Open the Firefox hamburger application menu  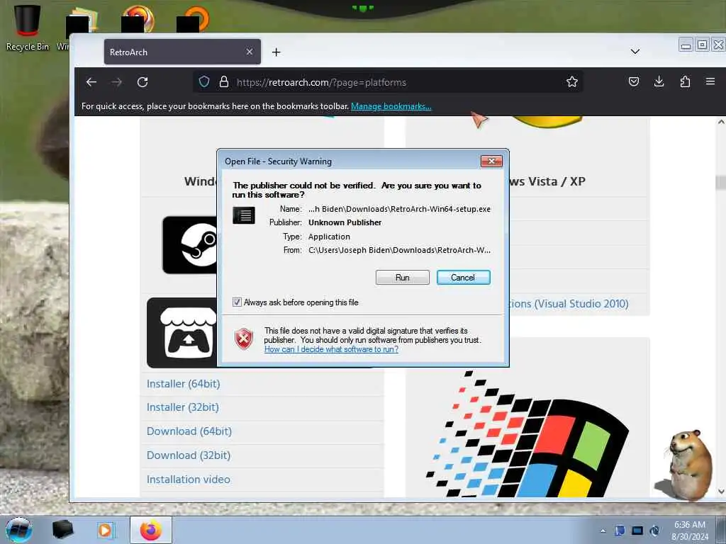point(710,81)
